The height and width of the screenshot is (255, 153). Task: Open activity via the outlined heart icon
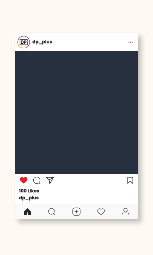[x=101, y=212]
